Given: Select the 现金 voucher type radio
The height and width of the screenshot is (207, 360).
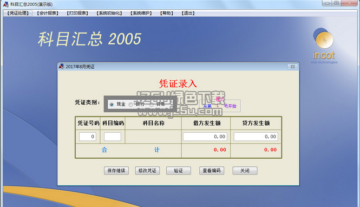Looking at the screenshot, I should coord(112,105).
